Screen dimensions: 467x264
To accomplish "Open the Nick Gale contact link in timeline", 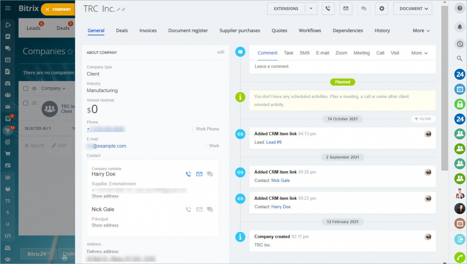I will coord(281,181).
